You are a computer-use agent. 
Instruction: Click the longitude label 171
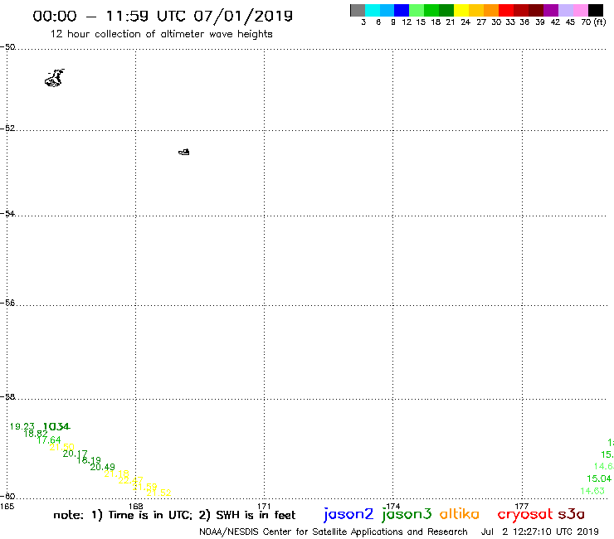[x=265, y=506]
